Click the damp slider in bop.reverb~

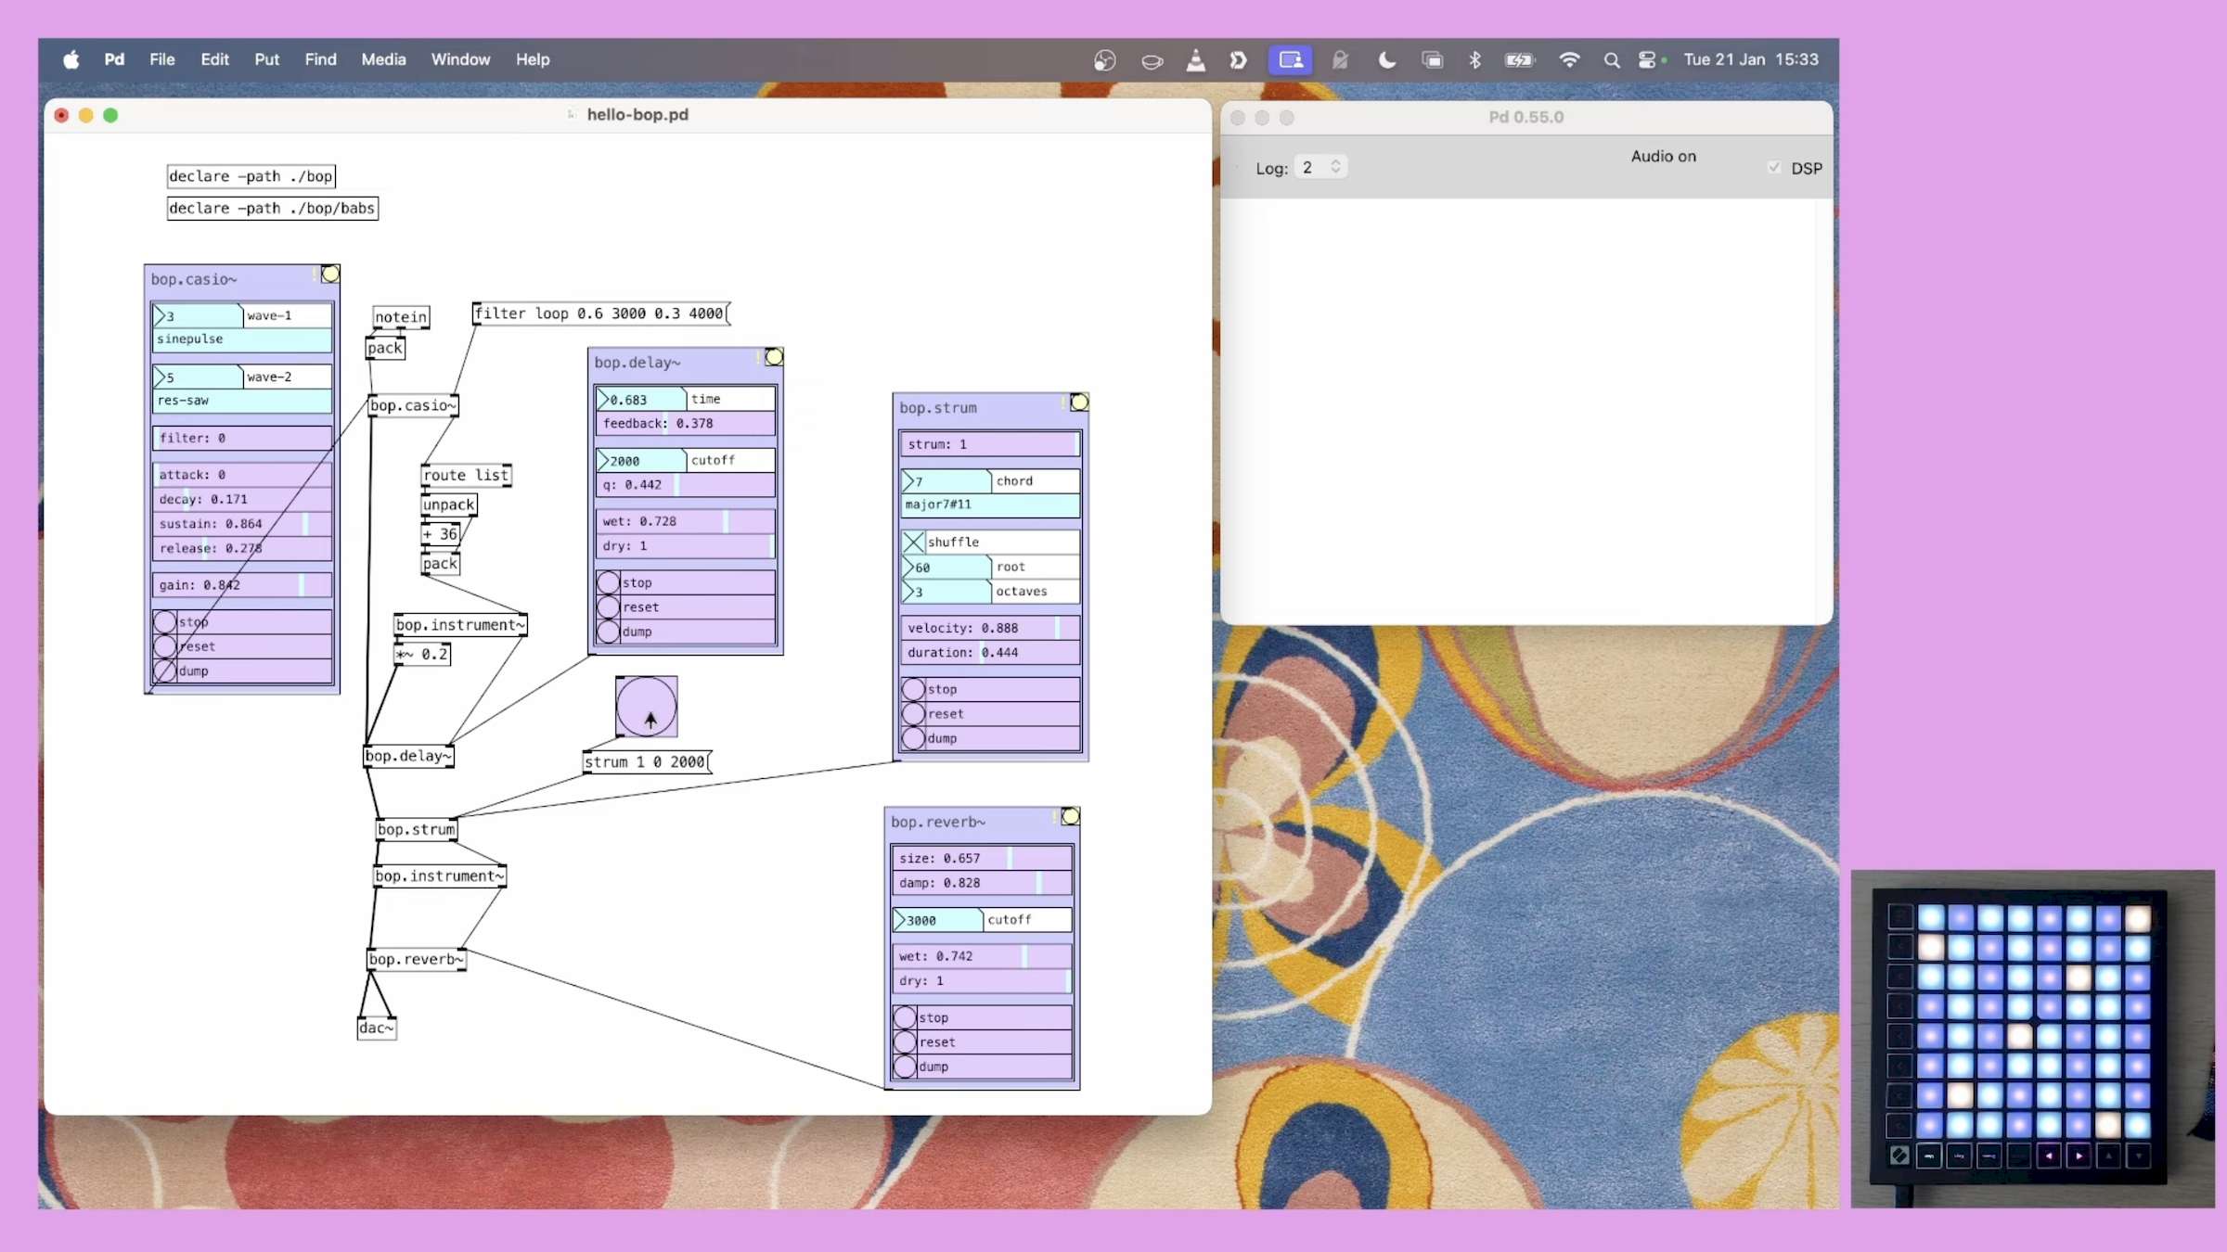(982, 883)
